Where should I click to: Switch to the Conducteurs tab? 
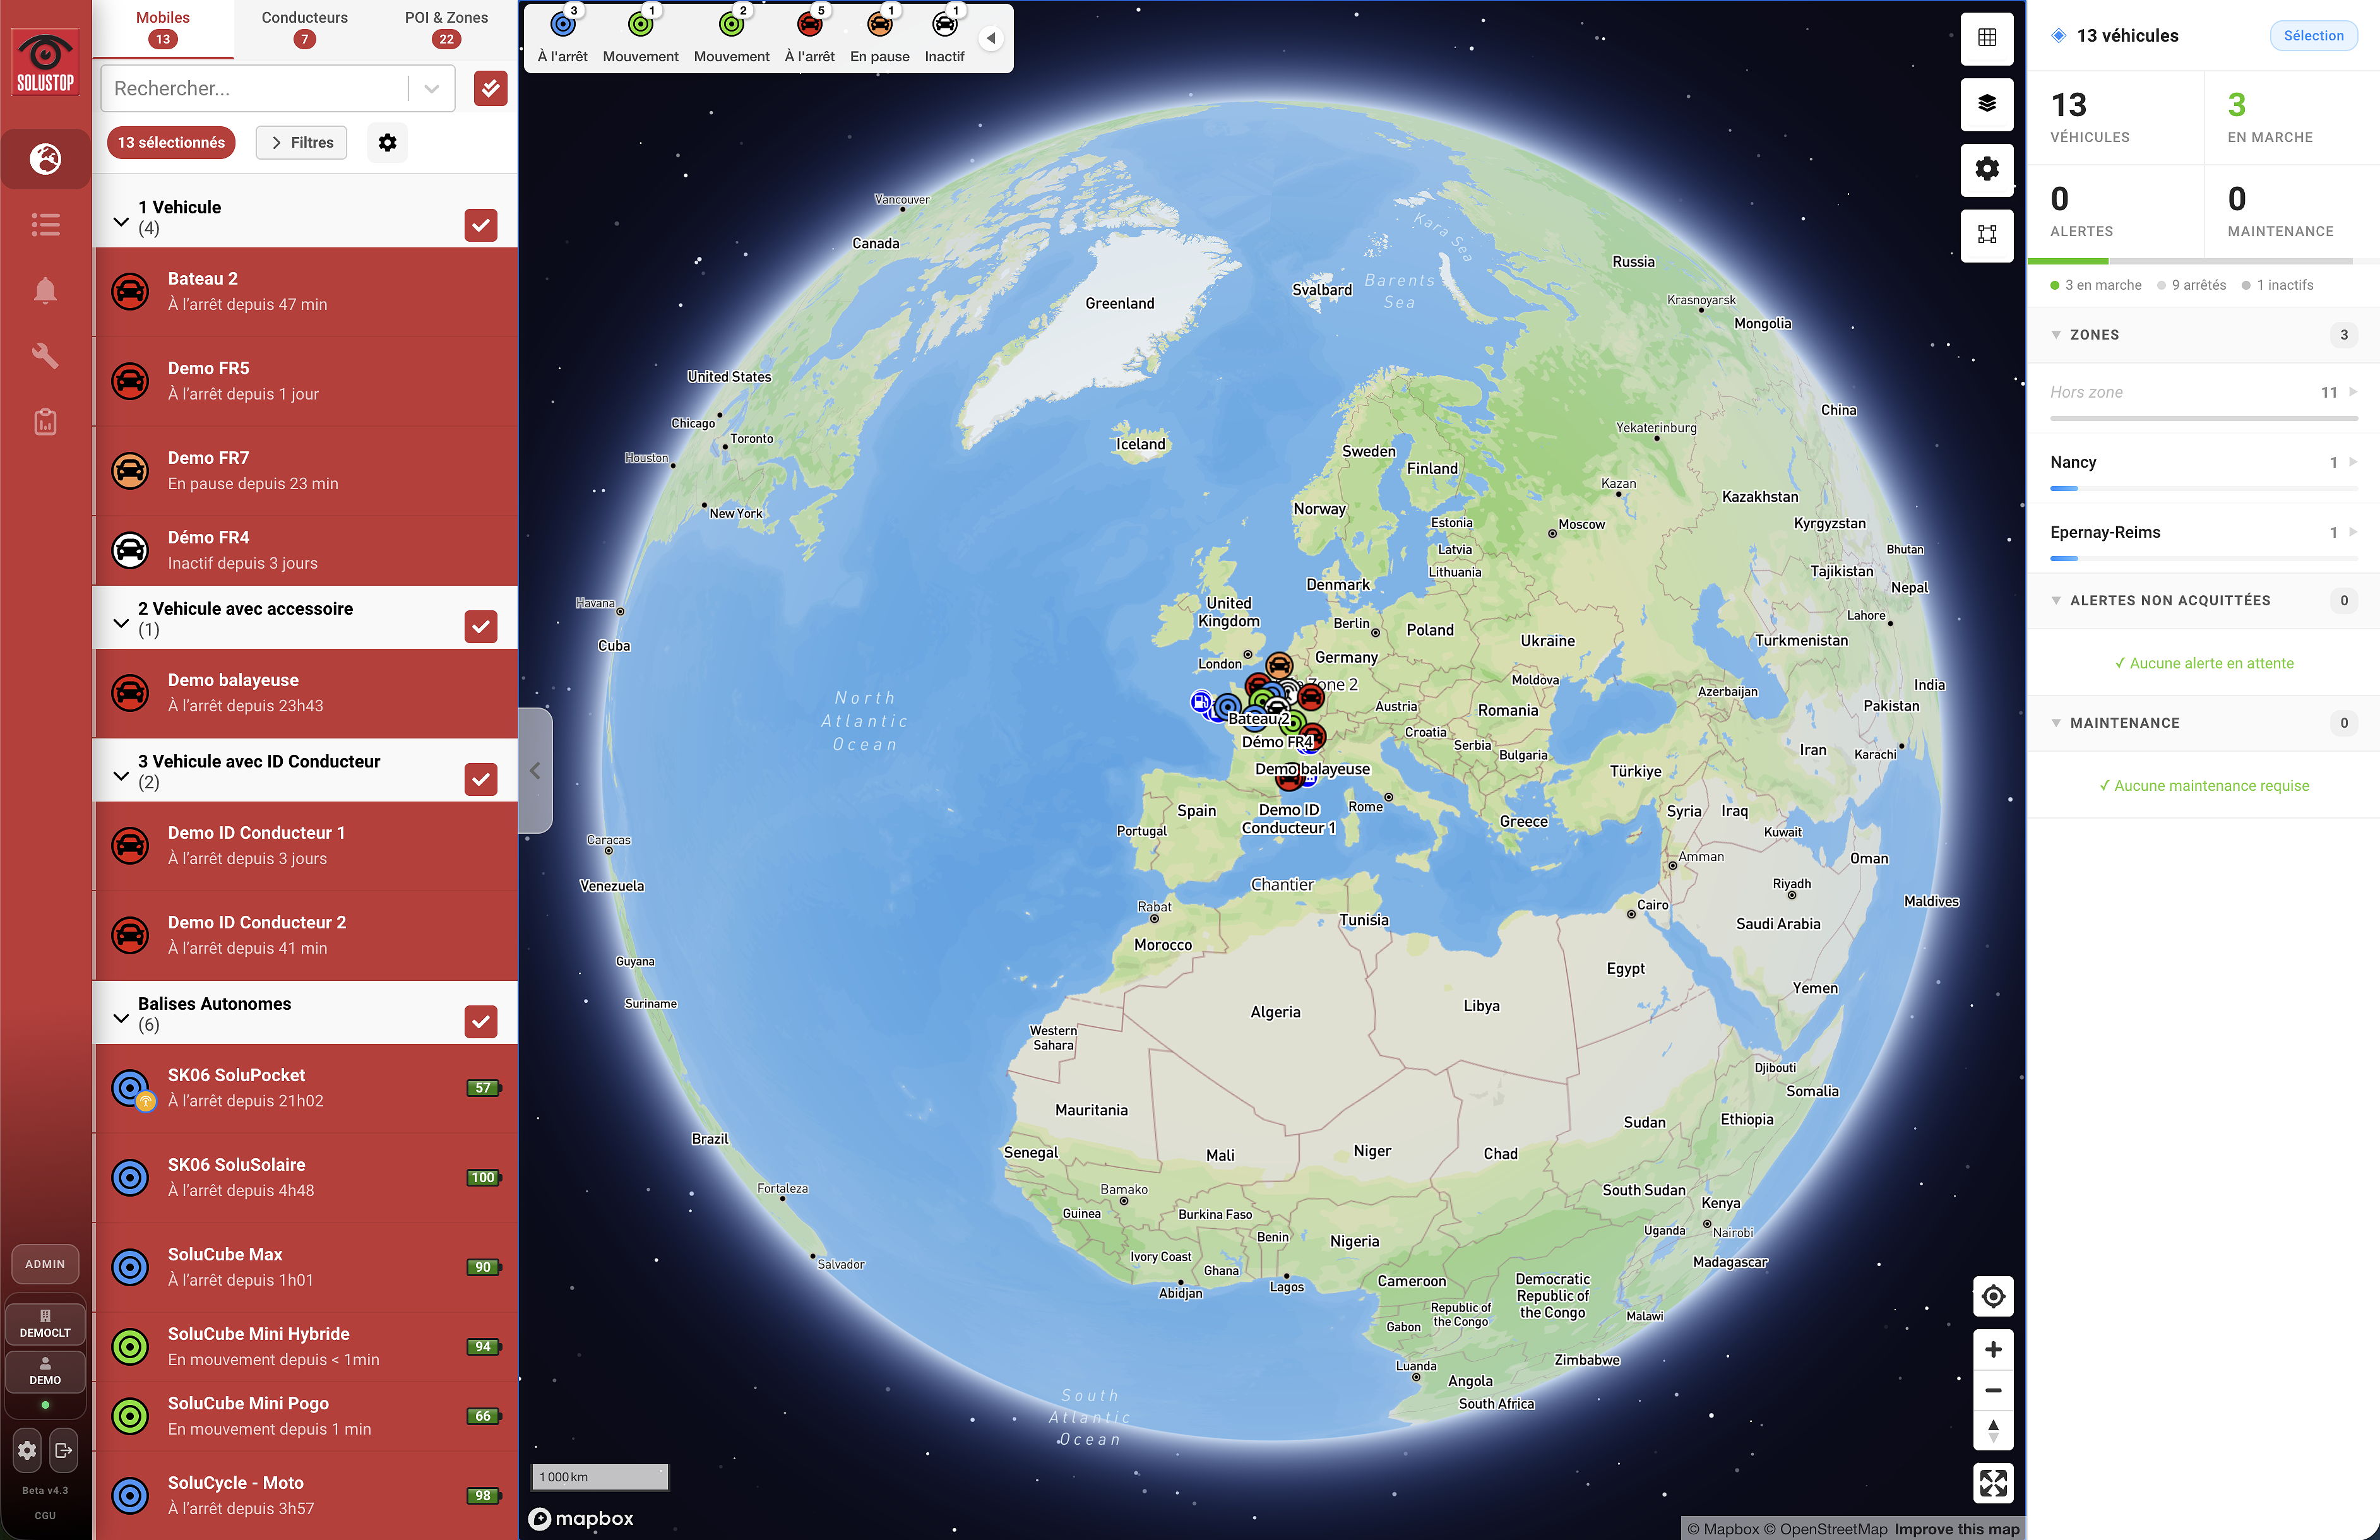304,28
